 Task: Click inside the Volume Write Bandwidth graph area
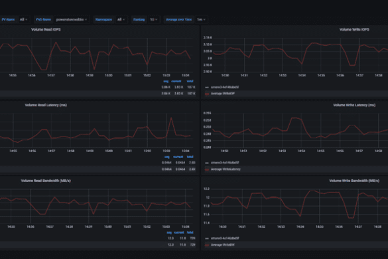(x=298, y=206)
